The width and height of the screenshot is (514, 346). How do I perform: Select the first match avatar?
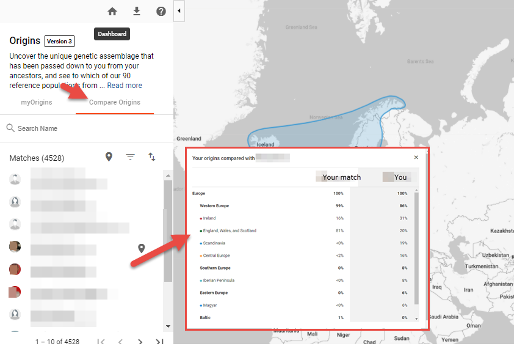point(15,179)
